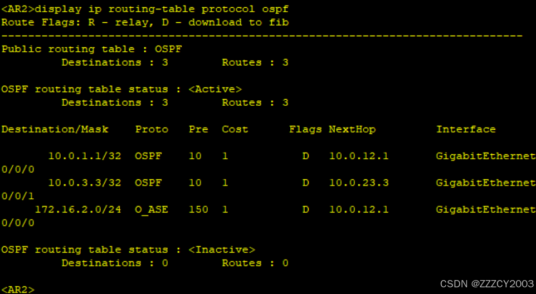Click the Proto column header
The height and width of the screenshot is (294, 536).
coord(152,129)
